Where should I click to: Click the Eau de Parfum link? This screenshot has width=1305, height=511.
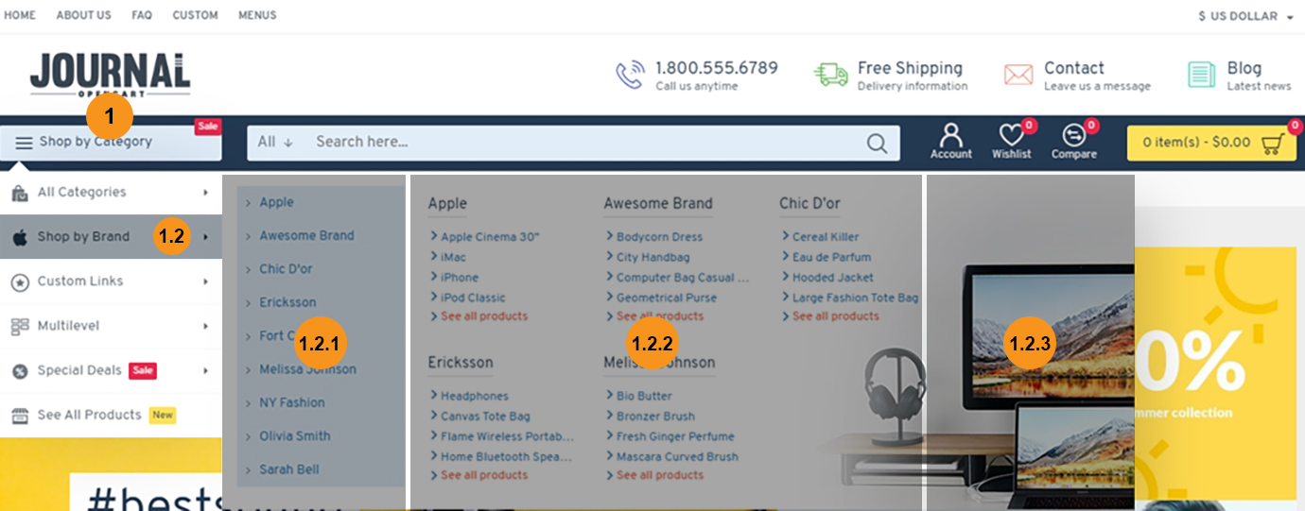click(x=831, y=257)
